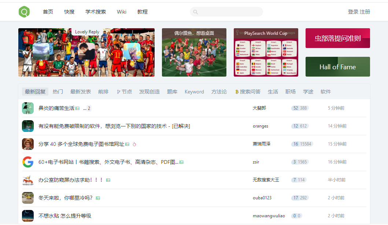This screenshot has width=388, height=225.
Task: Click reply count 16 15584
Action: click(302, 144)
